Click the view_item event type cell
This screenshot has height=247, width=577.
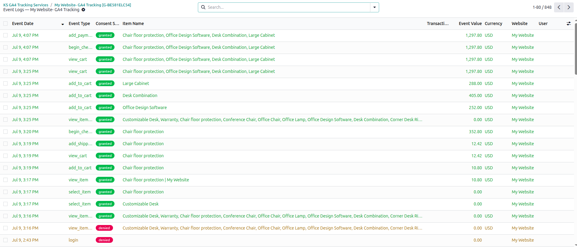coord(78,180)
